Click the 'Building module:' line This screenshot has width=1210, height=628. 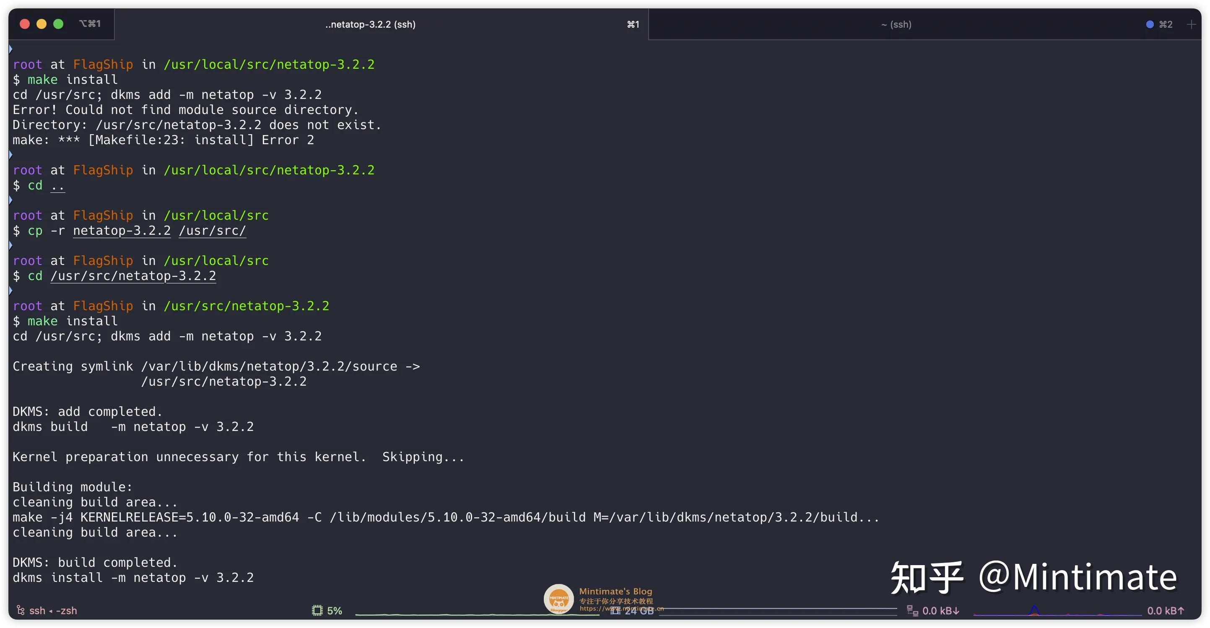click(x=73, y=487)
